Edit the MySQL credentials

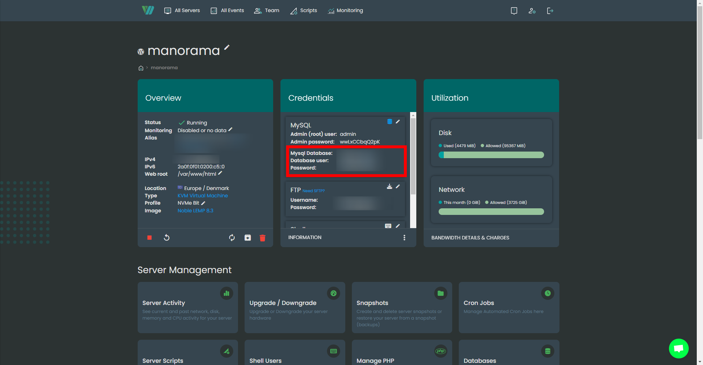(398, 122)
